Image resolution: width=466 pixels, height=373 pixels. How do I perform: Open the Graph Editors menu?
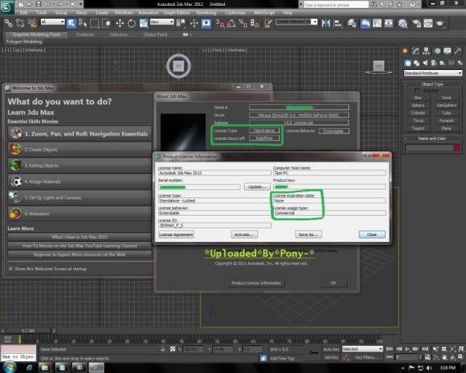176,13
